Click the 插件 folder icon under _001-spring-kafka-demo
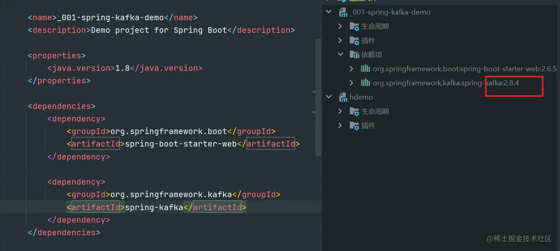 [354, 40]
